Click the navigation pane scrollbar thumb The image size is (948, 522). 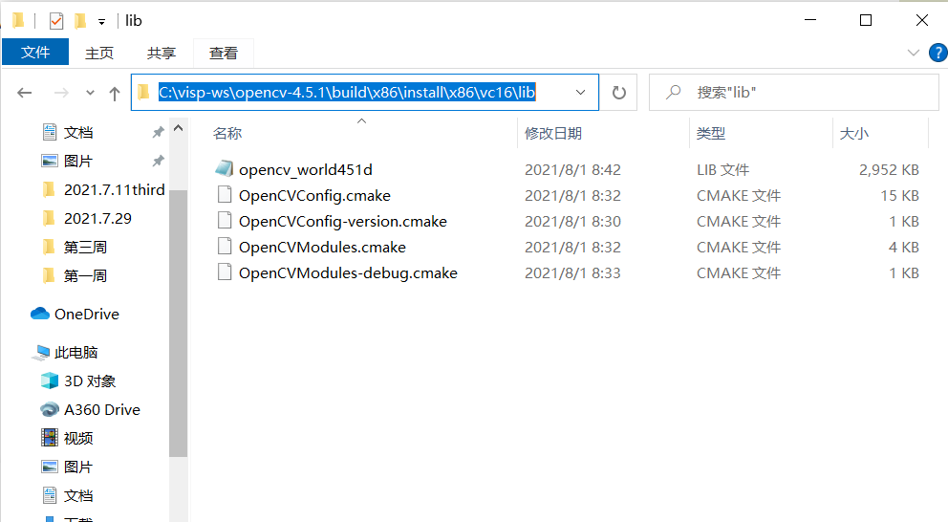pos(179,323)
